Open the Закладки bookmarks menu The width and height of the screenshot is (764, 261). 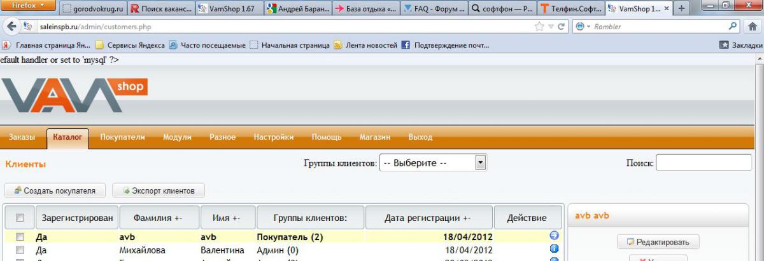(741, 45)
